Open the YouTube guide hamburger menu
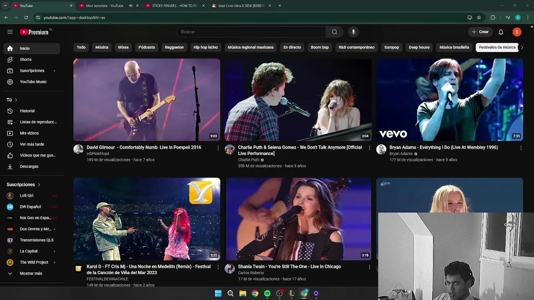 point(10,32)
